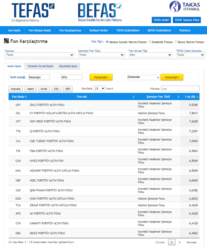Export table with Excel button
This screenshot has width=207, height=247.
click(x=44, y=89)
